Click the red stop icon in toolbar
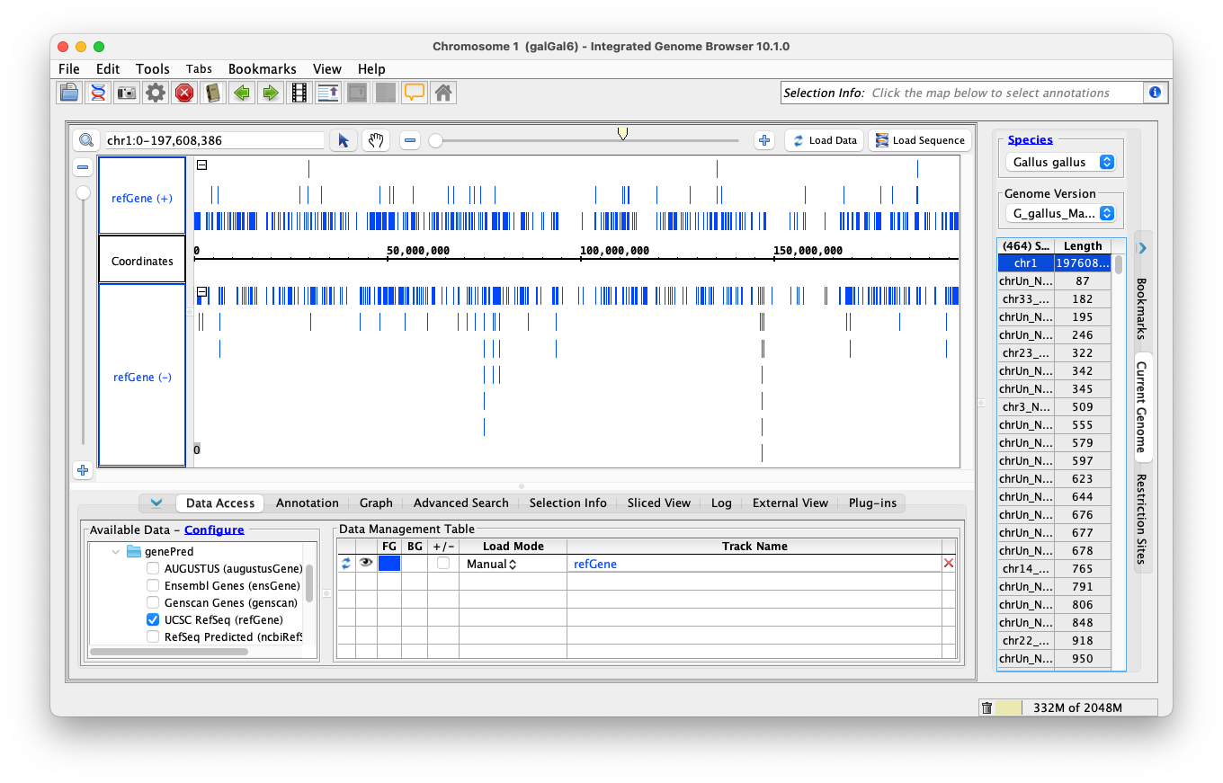The width and height of the screenshot is (1223, 783). 184,93
